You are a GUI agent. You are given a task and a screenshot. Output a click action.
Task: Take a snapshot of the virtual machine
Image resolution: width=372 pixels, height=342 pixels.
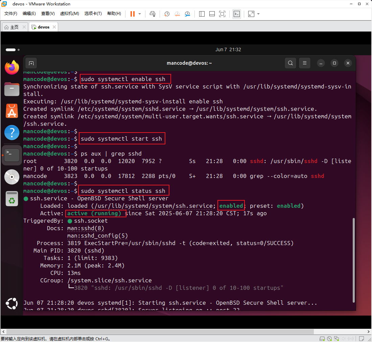click(167, 14)
